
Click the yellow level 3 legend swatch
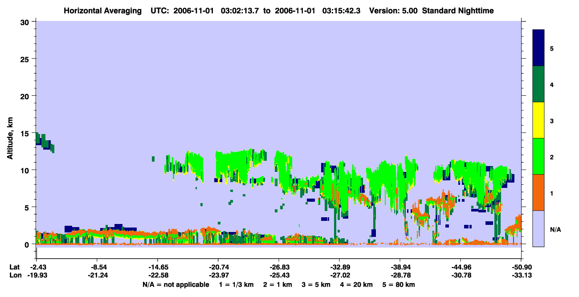(x=538, y=120)
